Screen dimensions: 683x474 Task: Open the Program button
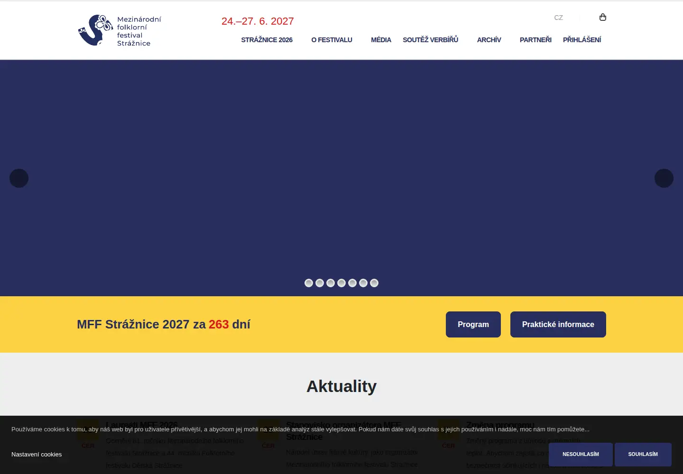click(473, 324)
